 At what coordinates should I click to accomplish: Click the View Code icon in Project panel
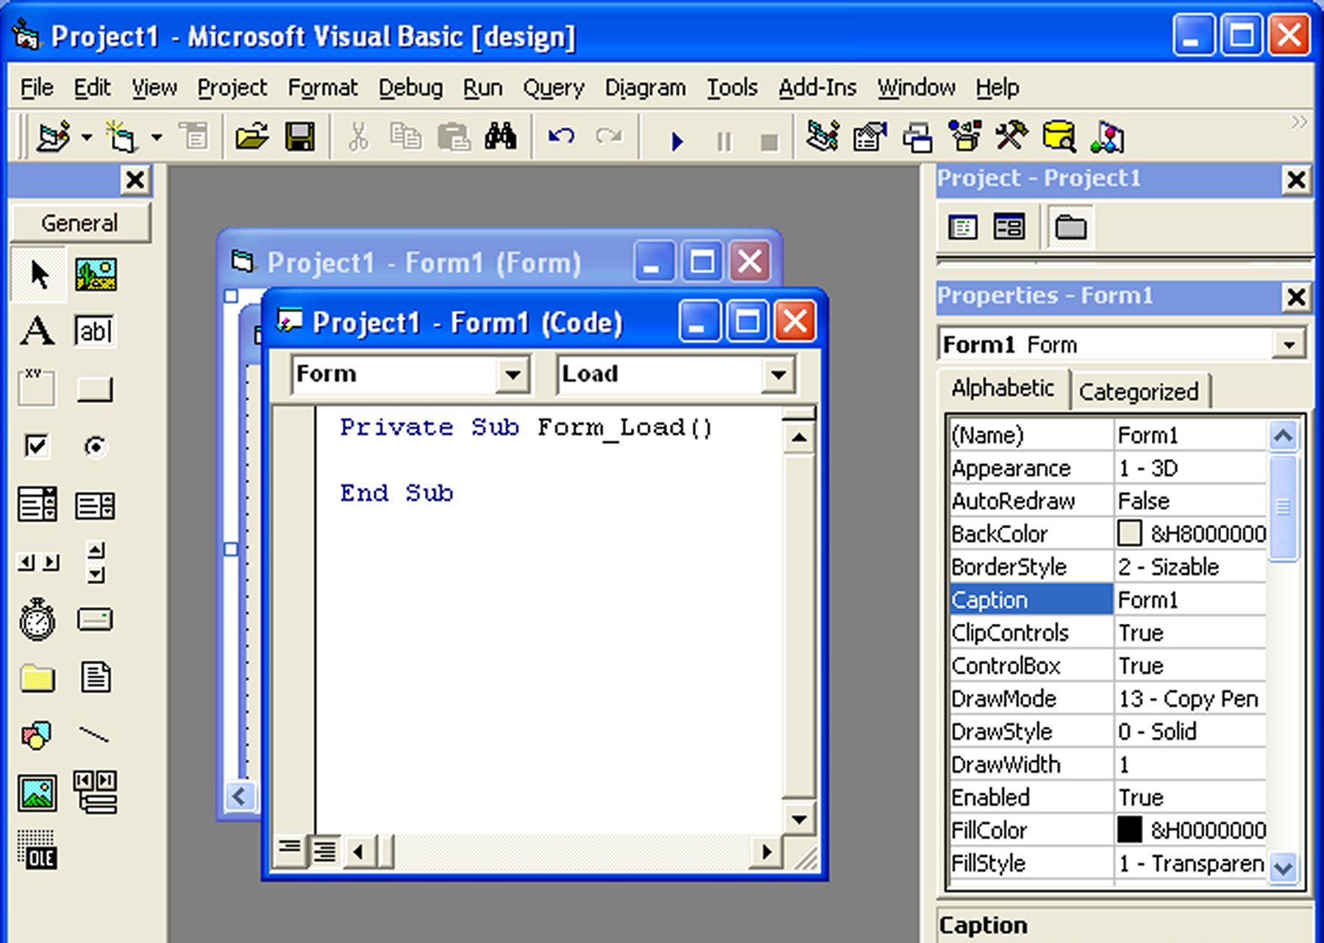coord(962,227)
